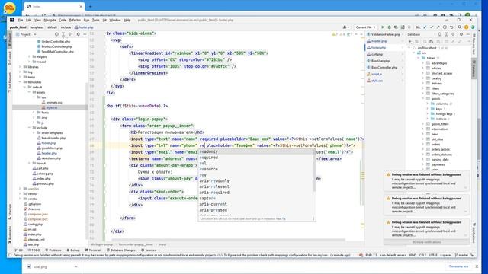Select ProductController.php in project tree
The width and height of the screenshot is (488, 274).
point(56,46)
